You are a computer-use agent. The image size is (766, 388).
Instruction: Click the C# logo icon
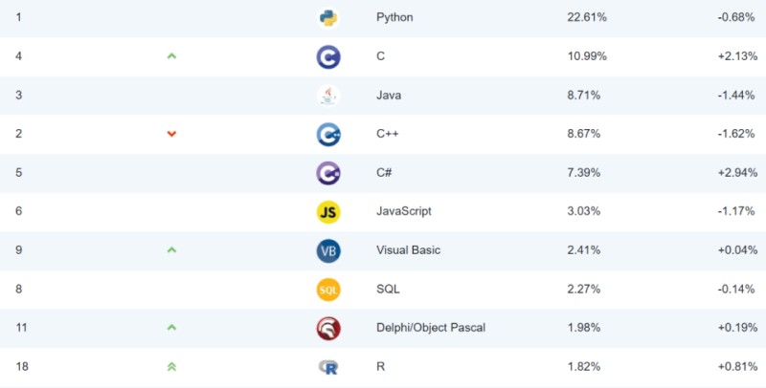tap(328, 173)
